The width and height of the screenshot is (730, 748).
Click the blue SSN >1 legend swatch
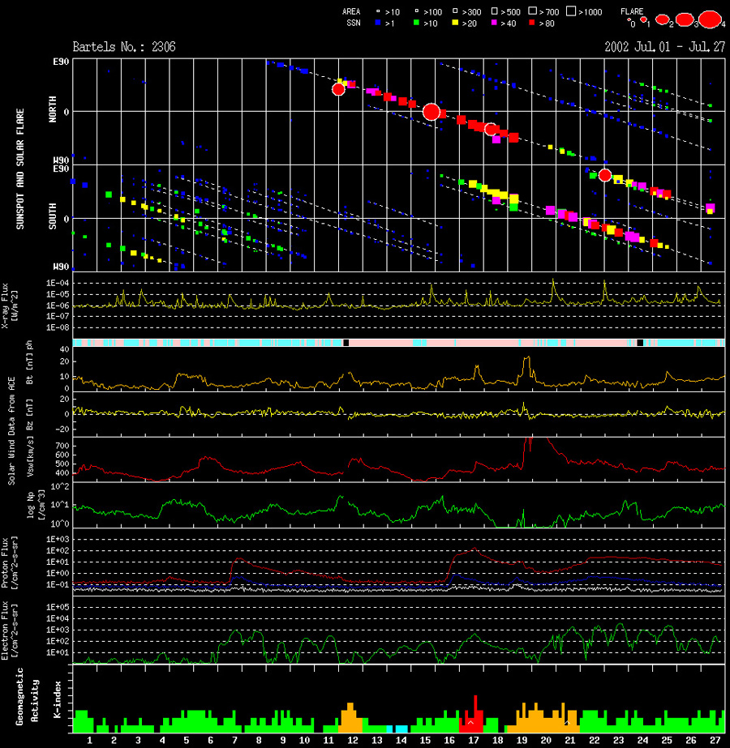pyautogui.click(x=378, y=23)
